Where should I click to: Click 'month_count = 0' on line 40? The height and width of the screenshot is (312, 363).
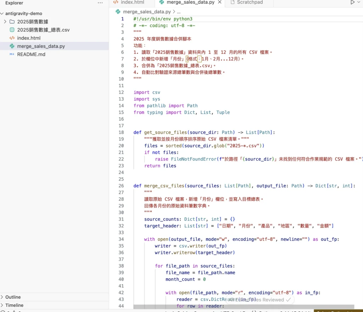coord(185,279)
